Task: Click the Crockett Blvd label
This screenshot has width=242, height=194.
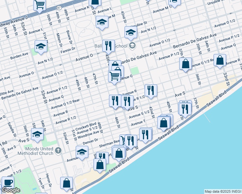Action: 86,127
